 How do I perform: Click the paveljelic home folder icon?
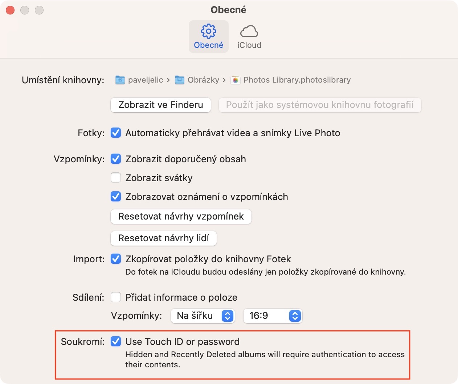tap(120, 80)
